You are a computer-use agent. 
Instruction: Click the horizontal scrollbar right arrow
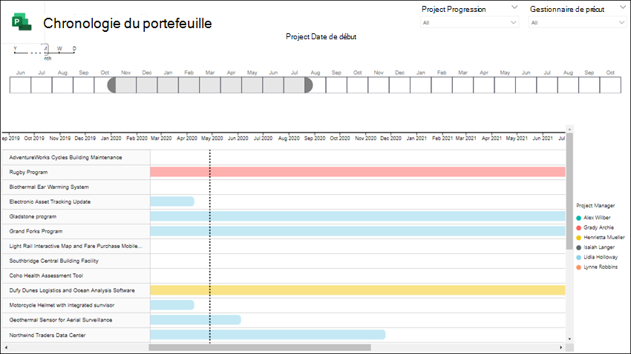tap(561, 347)
